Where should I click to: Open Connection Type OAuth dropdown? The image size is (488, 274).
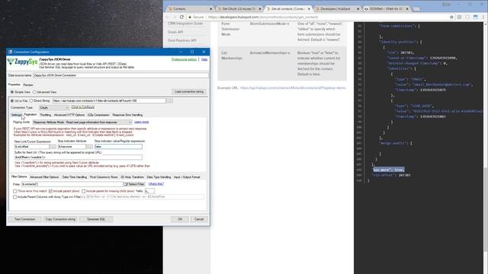(54, 107)
